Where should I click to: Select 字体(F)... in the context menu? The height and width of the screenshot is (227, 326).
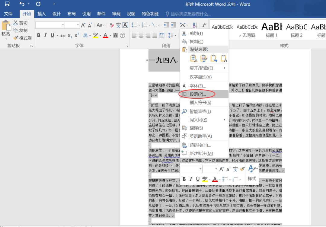(204, 86)
